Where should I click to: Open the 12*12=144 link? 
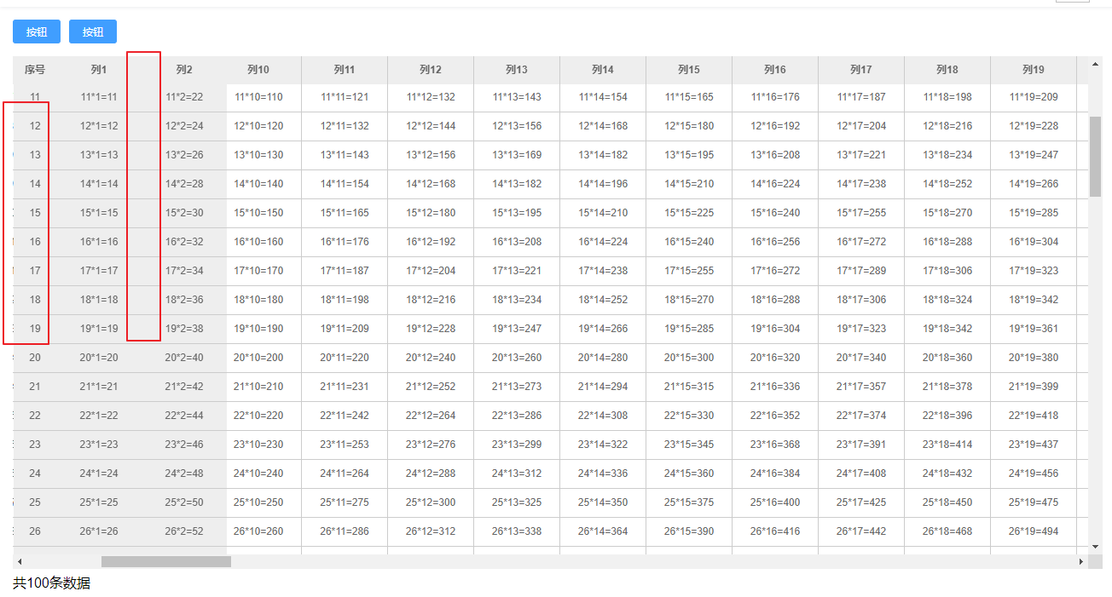(x=431, y=125)
